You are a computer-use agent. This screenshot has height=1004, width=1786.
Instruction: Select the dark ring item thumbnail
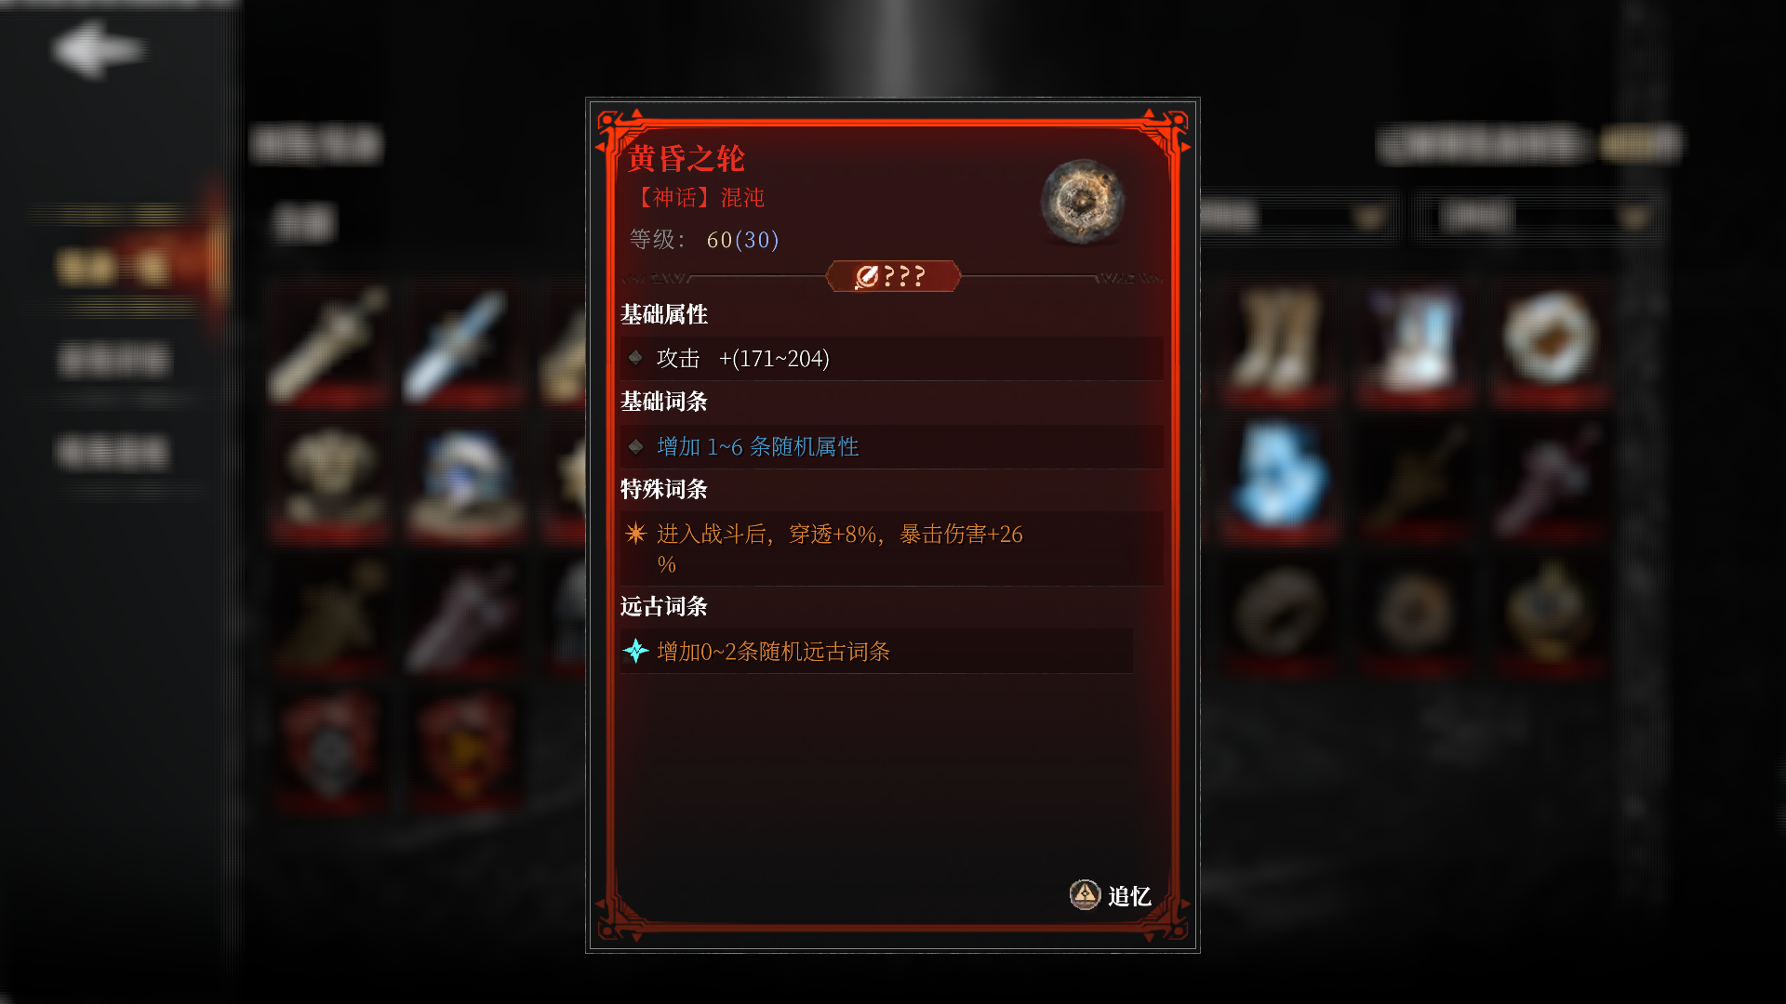[1280, 614]
